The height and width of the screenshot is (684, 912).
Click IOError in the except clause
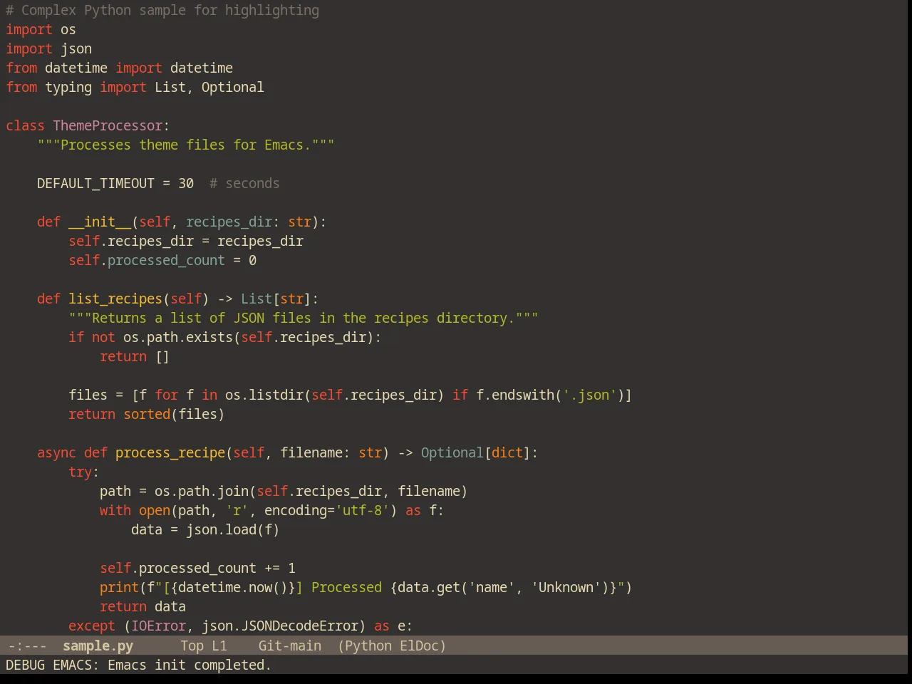158,626
